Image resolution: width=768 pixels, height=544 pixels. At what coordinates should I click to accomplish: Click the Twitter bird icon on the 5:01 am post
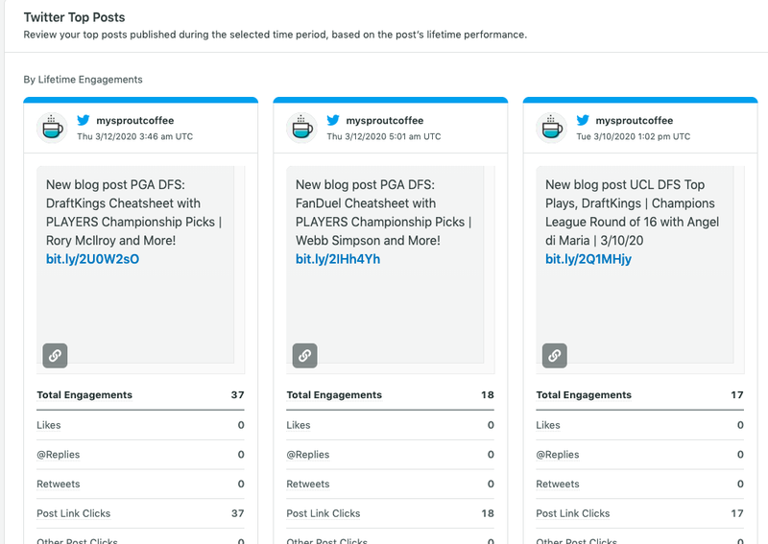point(333,120)
